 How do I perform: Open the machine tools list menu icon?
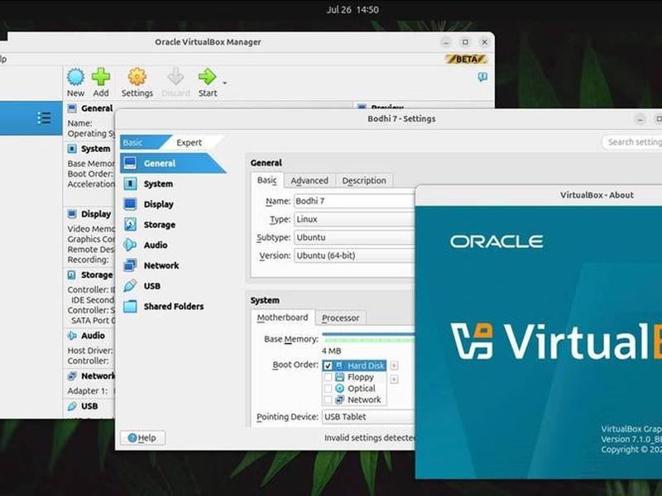[x=44, y=118]
